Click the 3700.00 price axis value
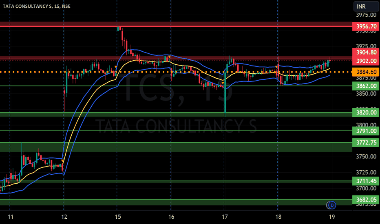Screen dimensions: 380x224 [x=366, y=189]
